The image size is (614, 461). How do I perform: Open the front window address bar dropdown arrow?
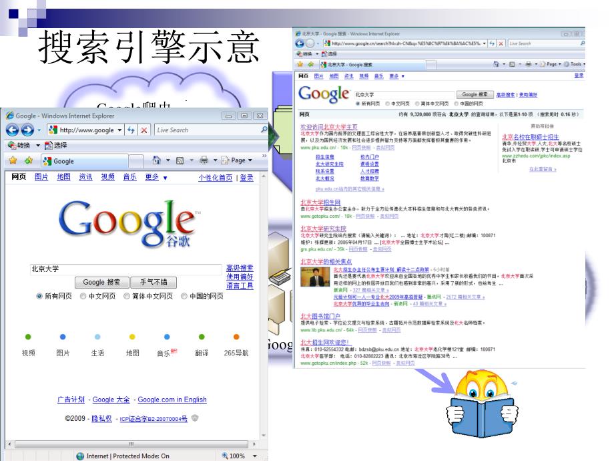pyautogui.click(x=120, y=130)
